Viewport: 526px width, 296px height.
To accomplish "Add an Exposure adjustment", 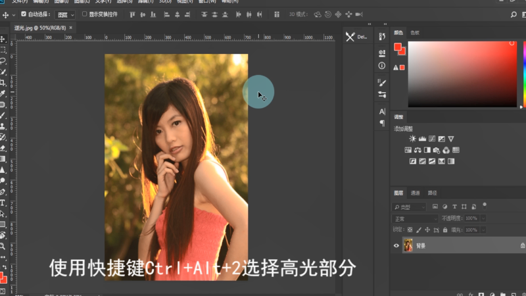I will click(441, 139).
